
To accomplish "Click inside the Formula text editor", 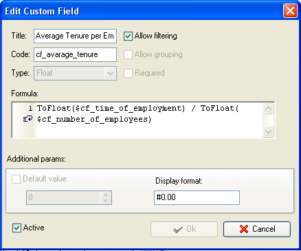I will tap(149, 120).
